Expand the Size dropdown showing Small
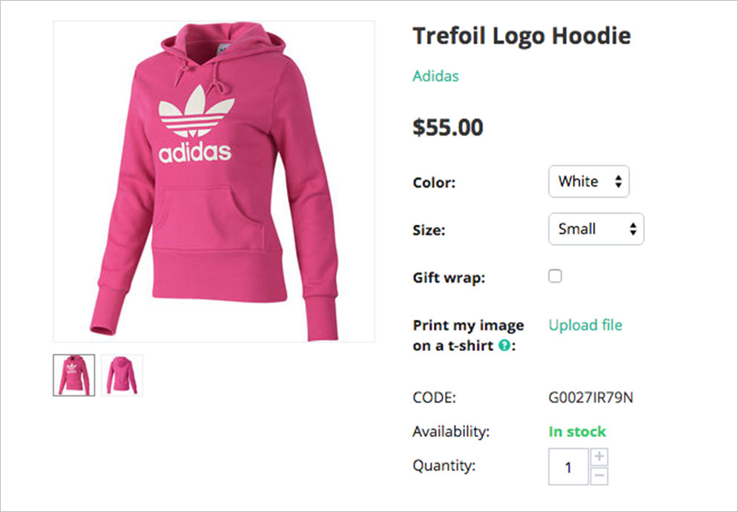 [x=596, y=229]
